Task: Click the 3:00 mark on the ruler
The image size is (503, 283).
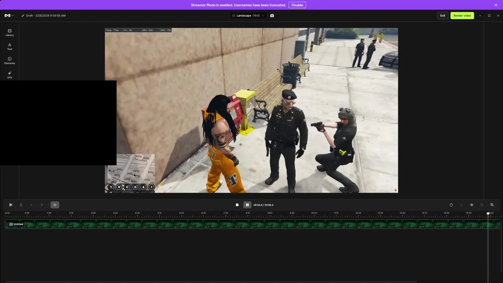Action: coord(93,213)
